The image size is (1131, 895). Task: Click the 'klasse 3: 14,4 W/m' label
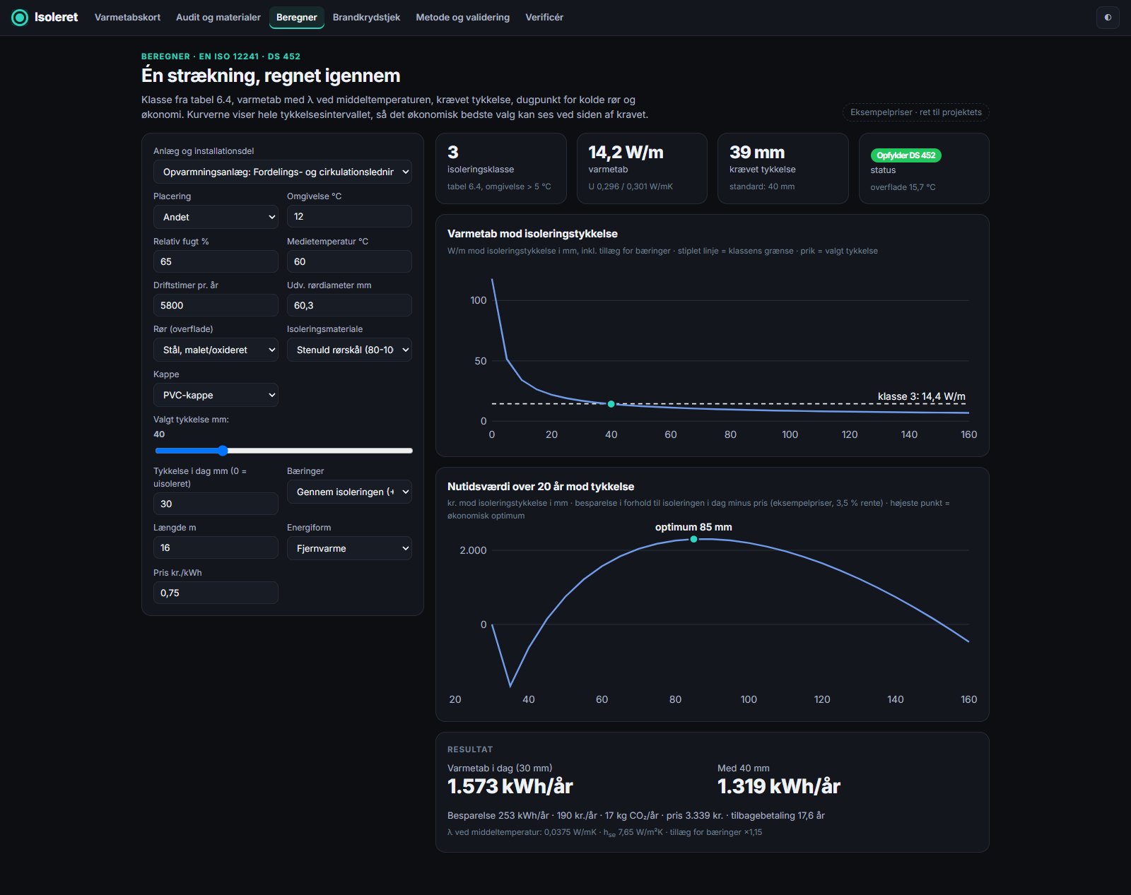(921, 396)
